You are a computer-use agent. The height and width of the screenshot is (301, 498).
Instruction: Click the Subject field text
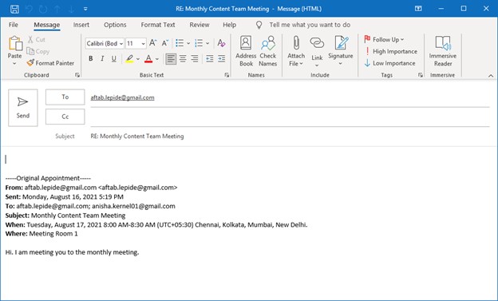[x=137, y=136]
